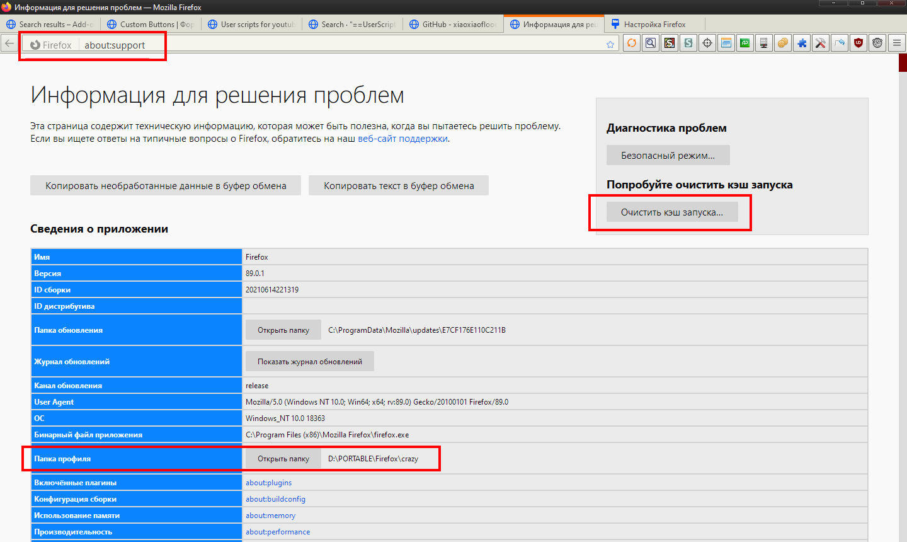
Task: Open the about:performance link
Action: pos(278,531)
